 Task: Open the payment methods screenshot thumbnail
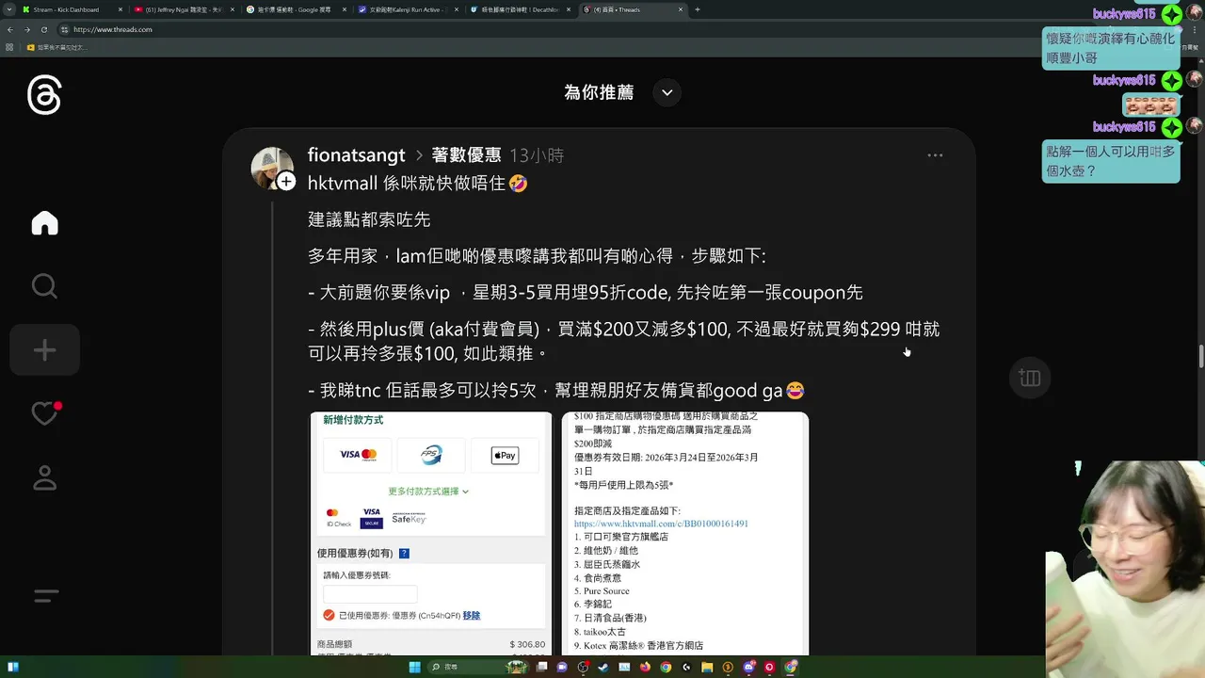pyautogui.click(x=431, y=533)
